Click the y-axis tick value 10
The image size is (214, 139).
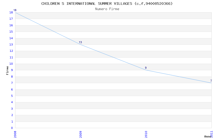coord(11,64)
